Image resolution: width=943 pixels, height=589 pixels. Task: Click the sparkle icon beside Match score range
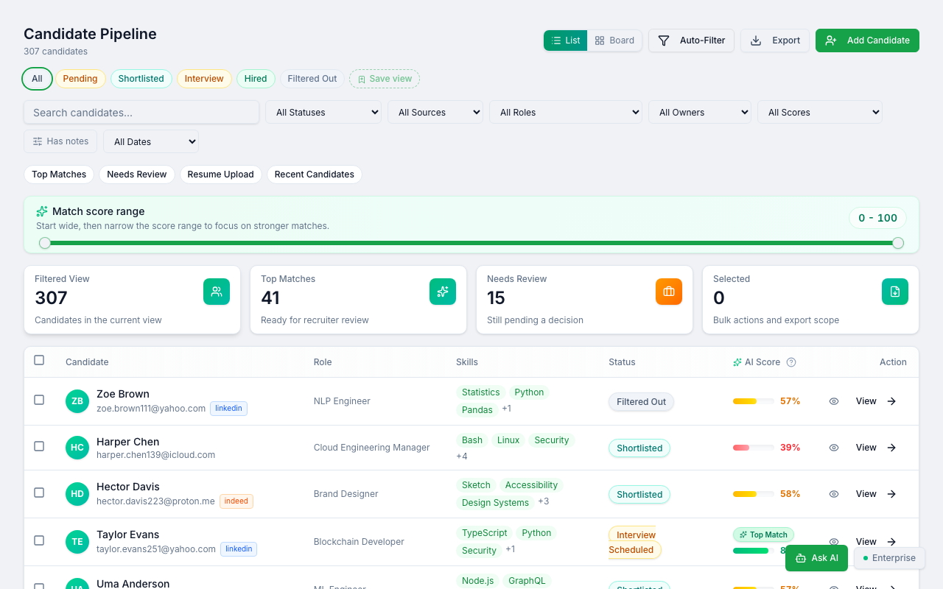tap(42, 211)
